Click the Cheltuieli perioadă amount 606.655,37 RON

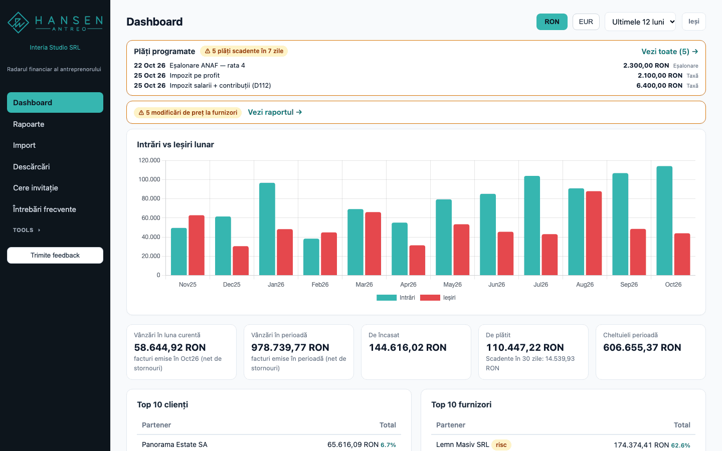click(642, 348)
